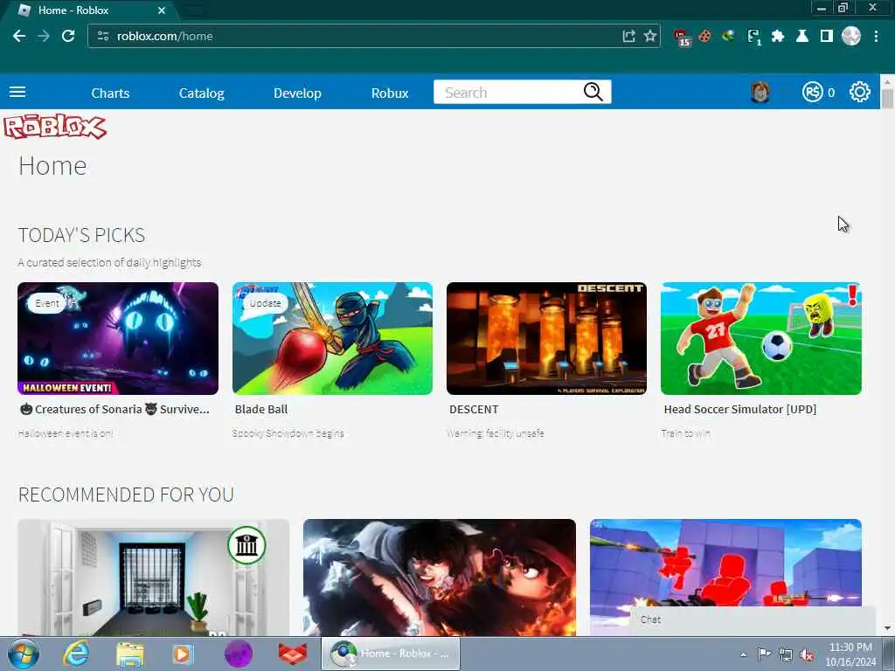The image size is (895, 671).
Task: Open the Chat panel bar
Action: click(753, 620)
